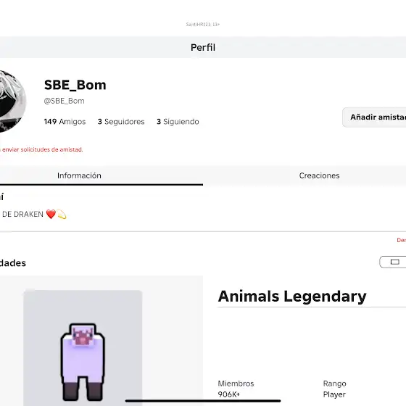The image size is (406, 406).
Task: Click the Rango Player label
Action: tap(334, 389)
